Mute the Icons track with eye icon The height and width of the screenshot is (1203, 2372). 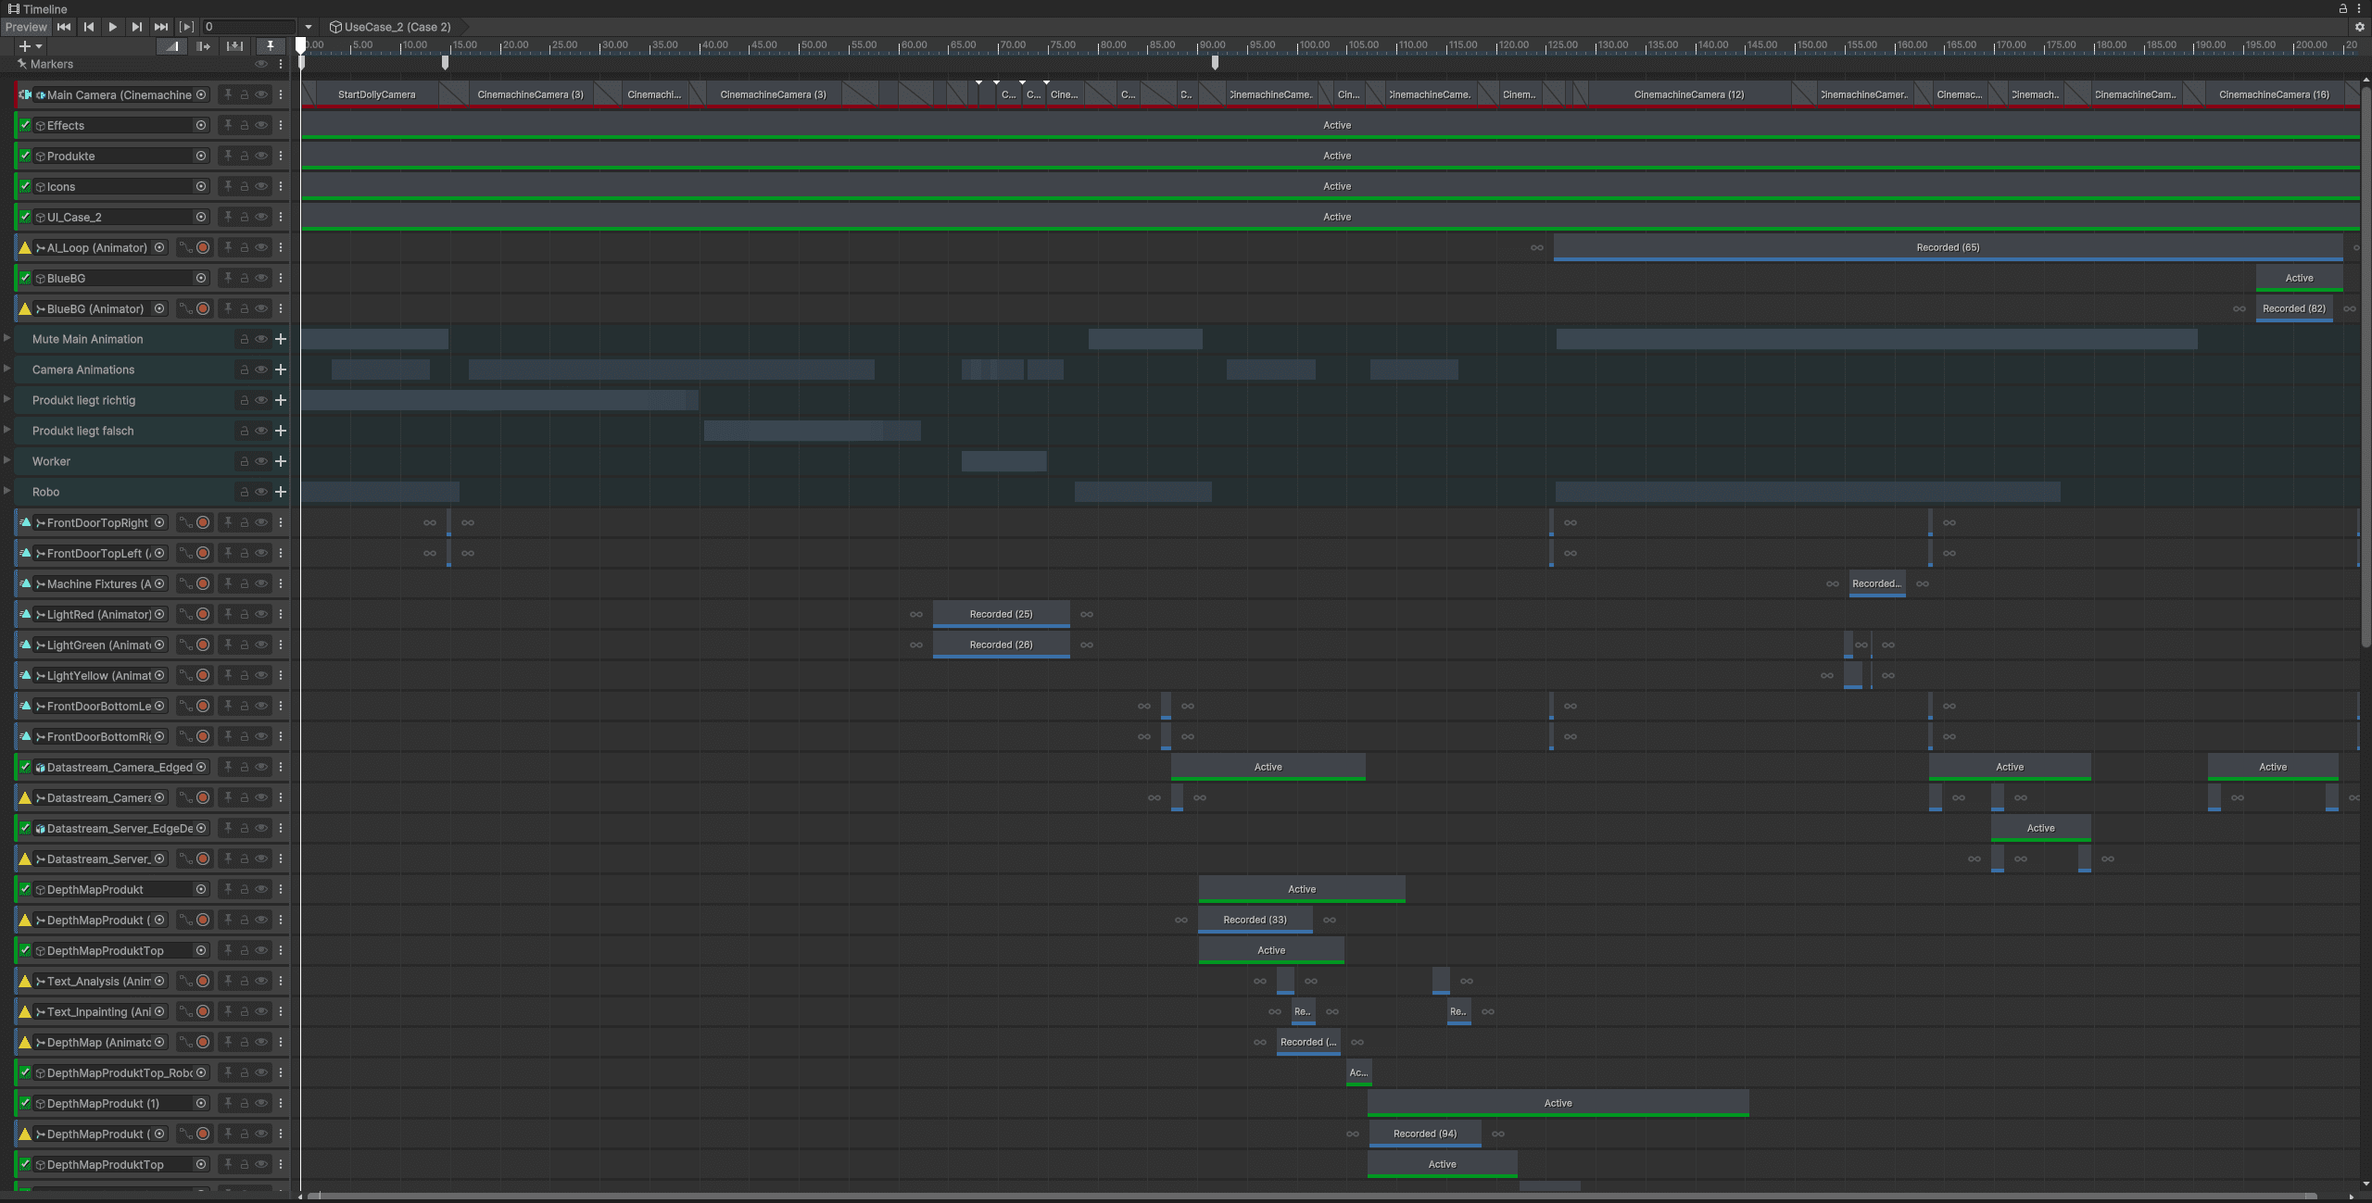coord(261,186)
